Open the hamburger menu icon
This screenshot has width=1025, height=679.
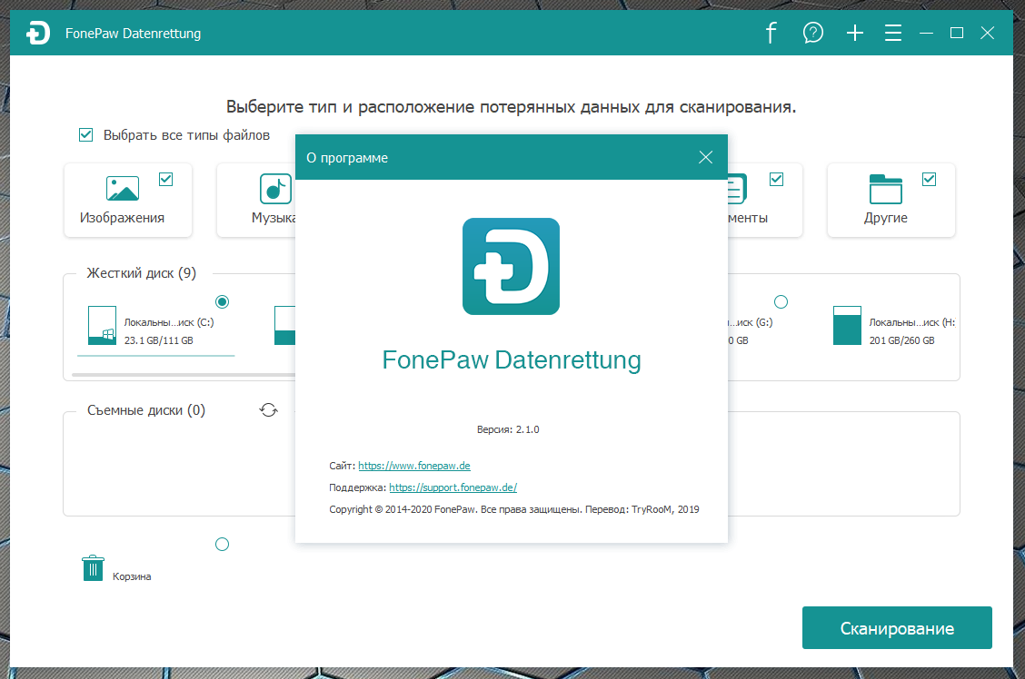pos(893,34)
